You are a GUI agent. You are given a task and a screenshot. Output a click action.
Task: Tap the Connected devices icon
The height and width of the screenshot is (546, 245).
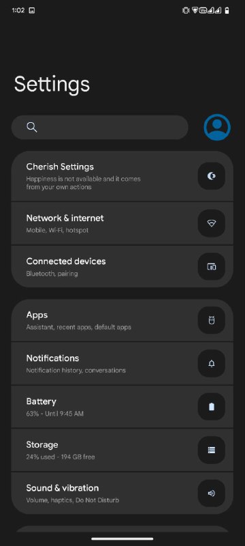pyautogui.click(x=212, y=267)
